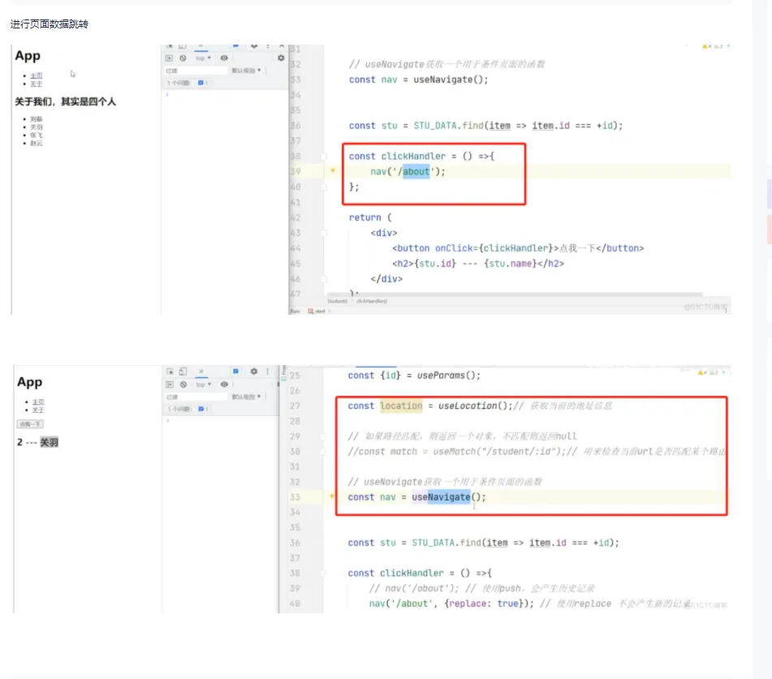Click 'const clickHandler' on line 38
The height and width of the screenshot is (679, 772).
pyautogui.click(x=397, y=156)
